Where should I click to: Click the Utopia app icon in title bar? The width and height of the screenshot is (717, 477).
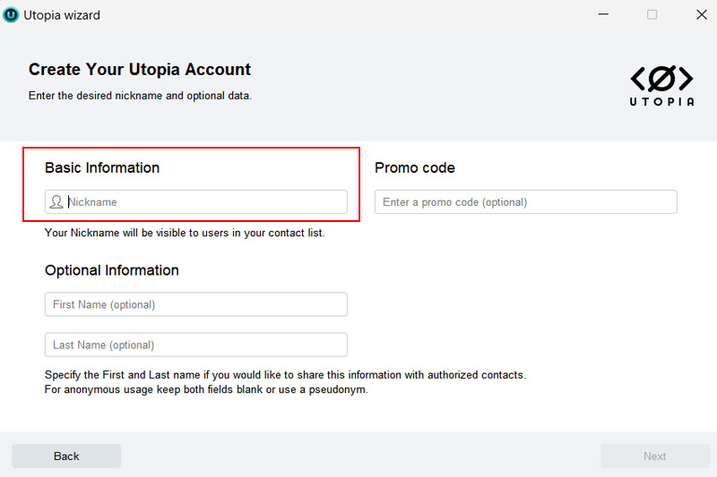tap(12, 14)
